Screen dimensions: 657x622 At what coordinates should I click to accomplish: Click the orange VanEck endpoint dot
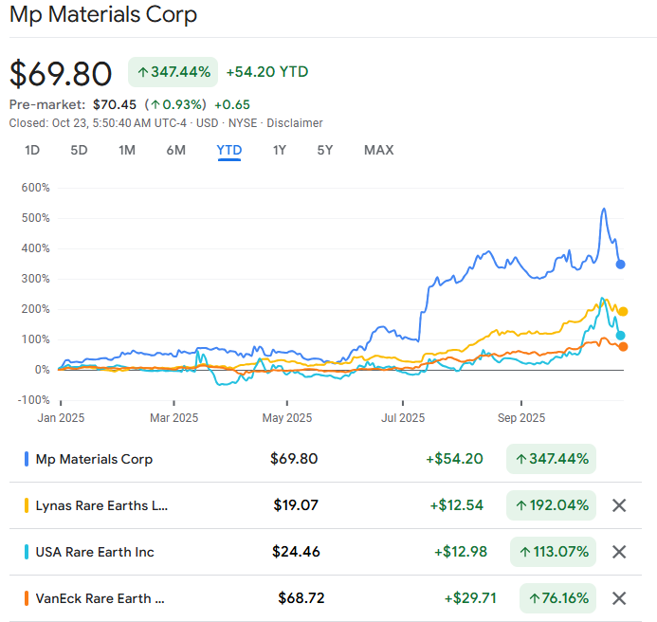[623, 346]
